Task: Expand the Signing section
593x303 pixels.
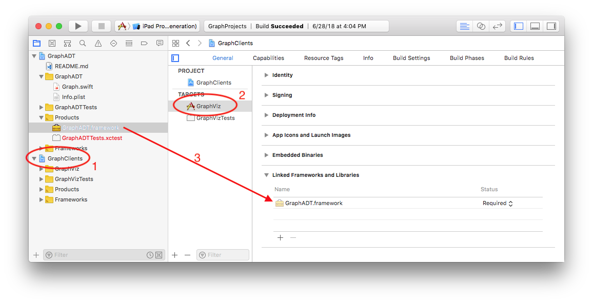Action: pos(266,95)
